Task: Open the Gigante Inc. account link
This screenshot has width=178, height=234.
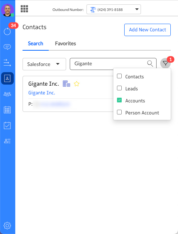Action: tap(42, 93)
